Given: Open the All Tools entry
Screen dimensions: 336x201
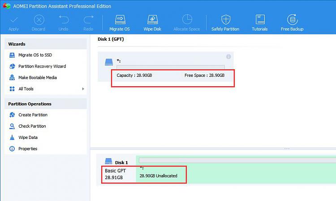Looking at the screenshot, I should click(46, 89).
